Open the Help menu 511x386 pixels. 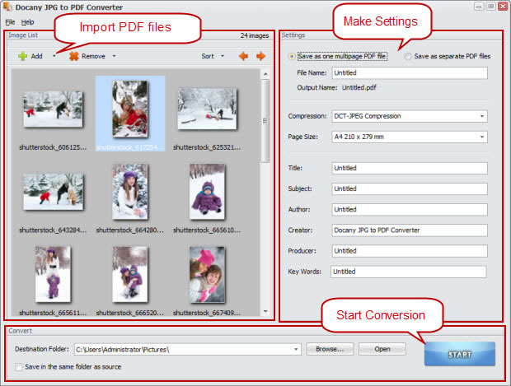28,21
